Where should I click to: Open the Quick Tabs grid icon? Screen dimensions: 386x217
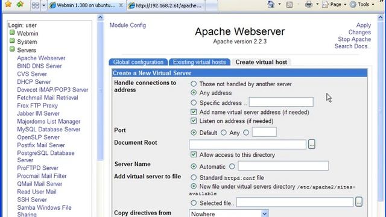36,5
